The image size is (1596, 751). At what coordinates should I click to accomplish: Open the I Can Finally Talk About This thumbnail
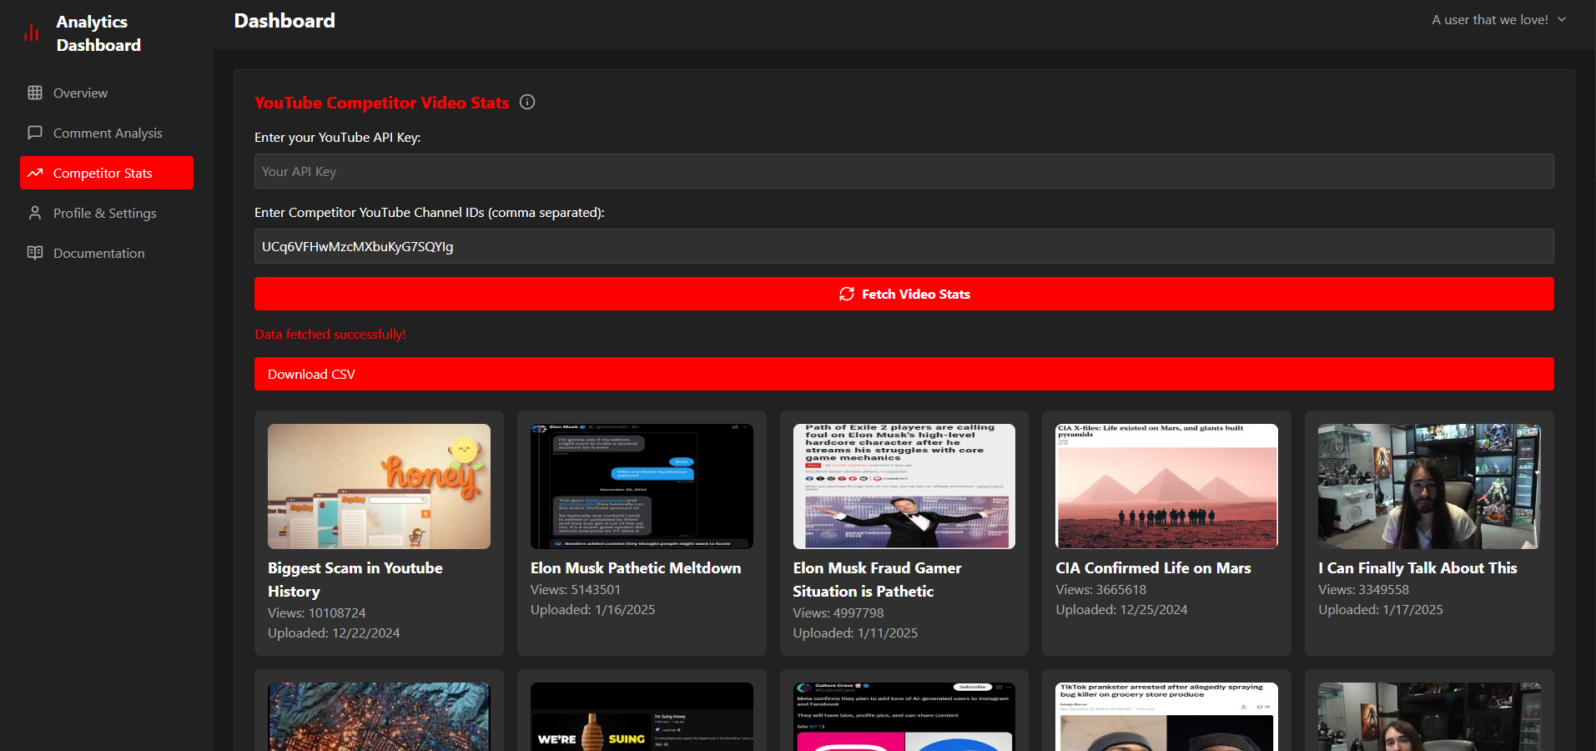(x=1429, y=486)
